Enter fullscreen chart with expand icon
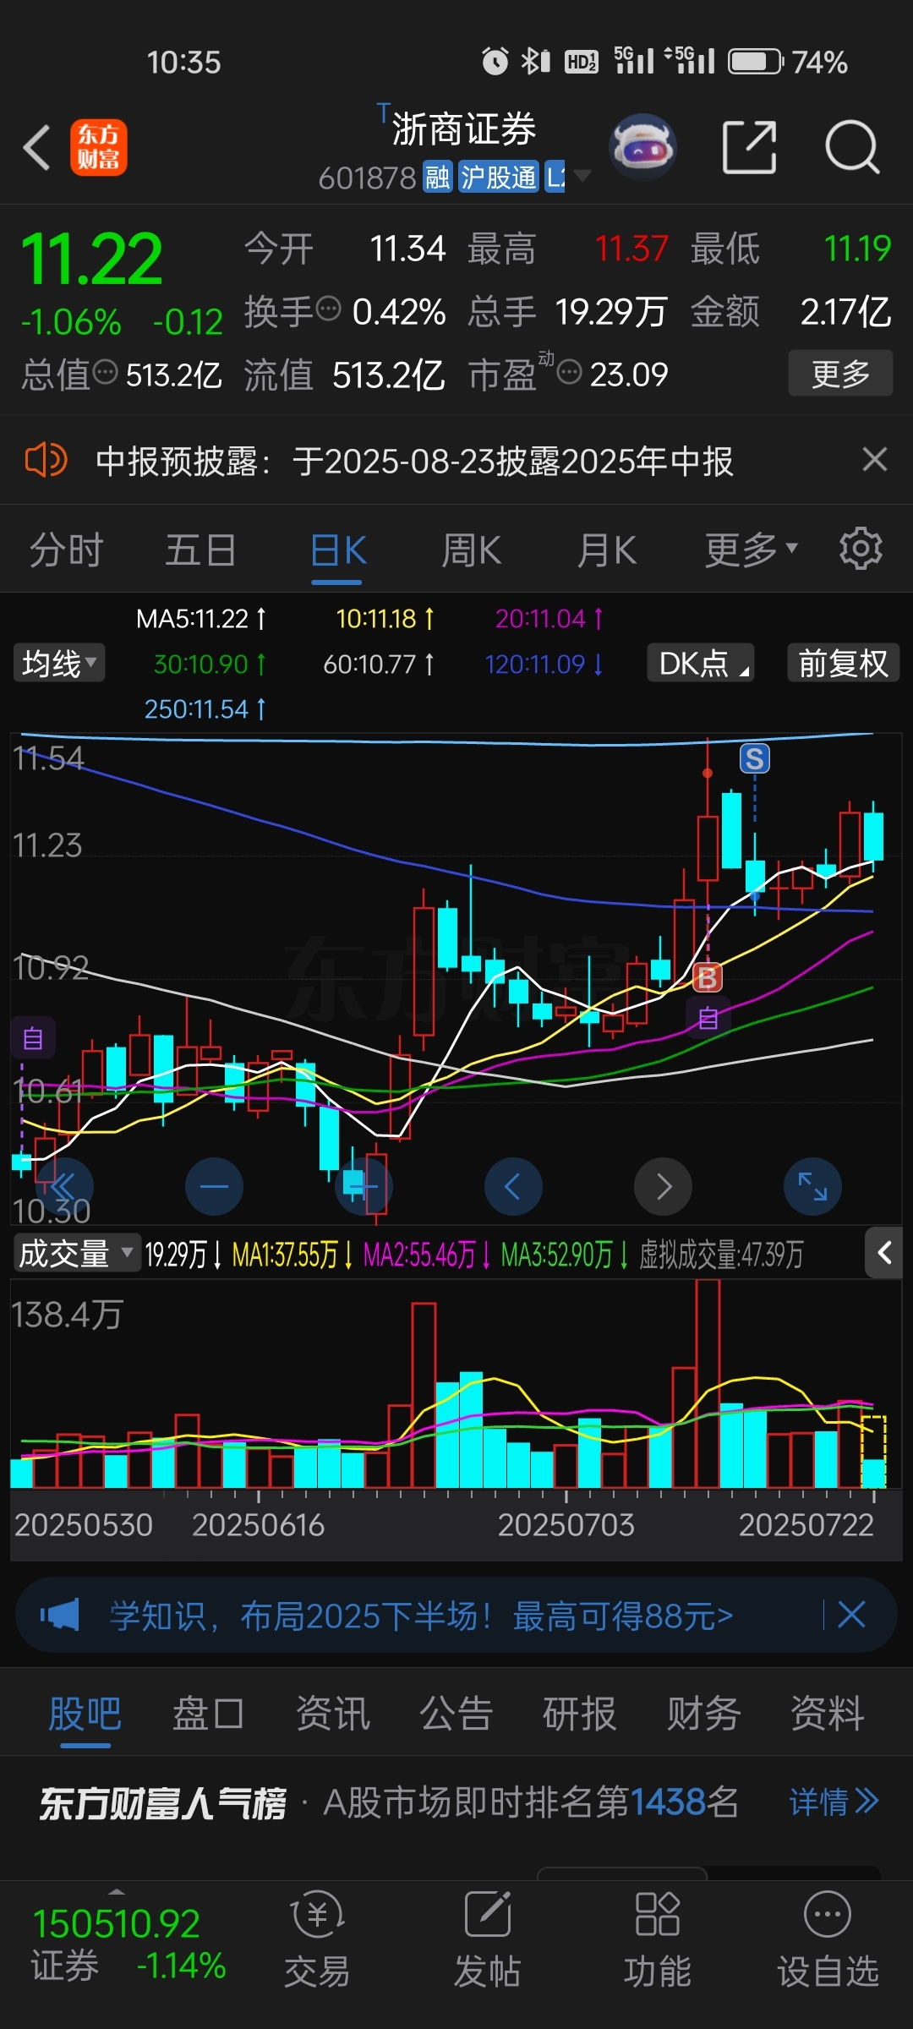 click(x=813, y=1186)
